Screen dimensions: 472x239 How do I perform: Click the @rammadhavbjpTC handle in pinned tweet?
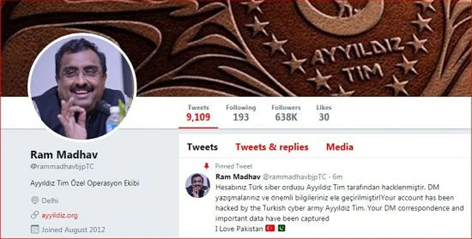click(x=295, y=177)
